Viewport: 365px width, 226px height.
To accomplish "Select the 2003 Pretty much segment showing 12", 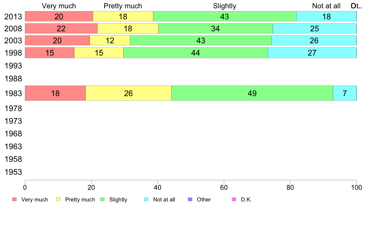I will click(x=110, y=41).
